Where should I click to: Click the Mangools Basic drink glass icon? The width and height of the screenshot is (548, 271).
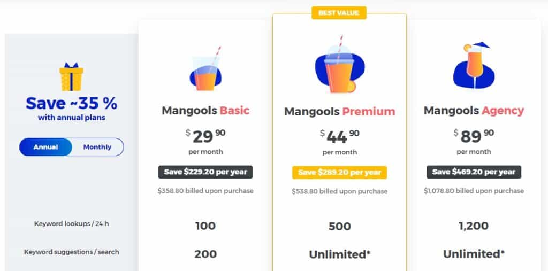point(205,69)
